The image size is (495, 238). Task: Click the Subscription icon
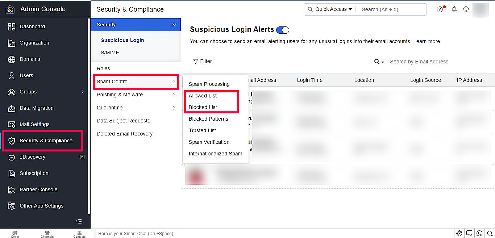(x=12, y=173)
